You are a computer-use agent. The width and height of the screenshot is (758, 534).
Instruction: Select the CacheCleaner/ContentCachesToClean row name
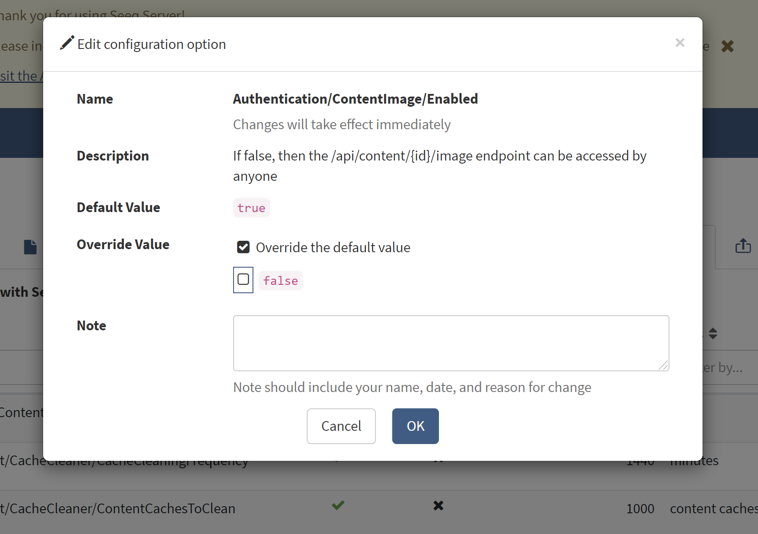[x=119, y=508]
